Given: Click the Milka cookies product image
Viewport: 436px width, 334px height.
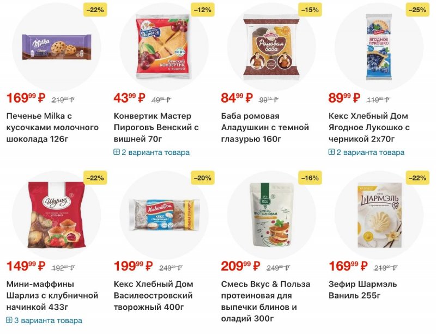Looking at the screenshot, I should point(56,47).
